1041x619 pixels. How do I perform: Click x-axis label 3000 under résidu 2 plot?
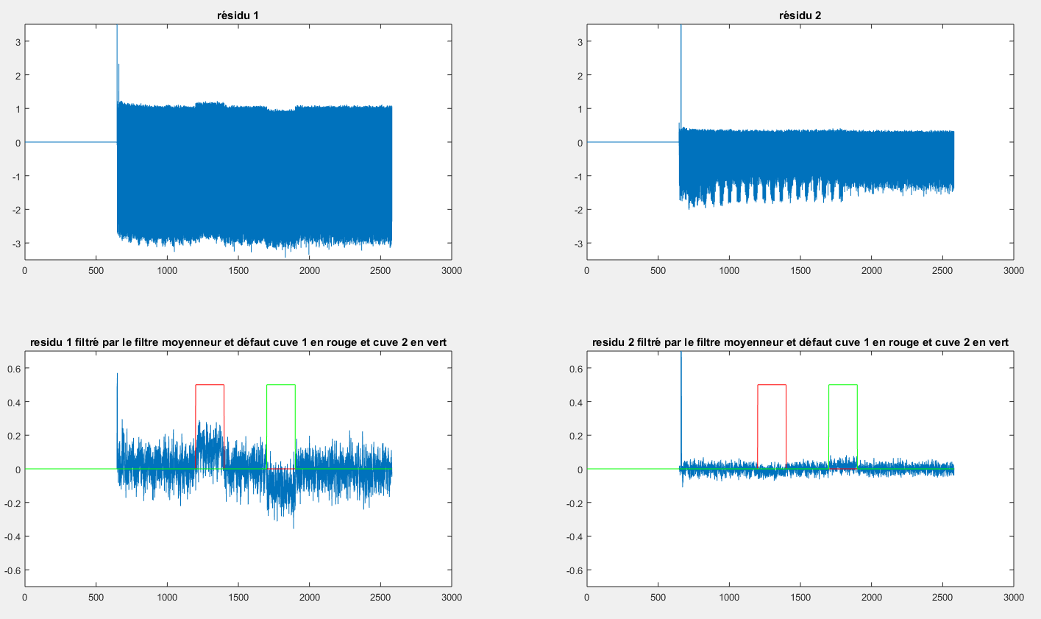[x=1013, y=271]
